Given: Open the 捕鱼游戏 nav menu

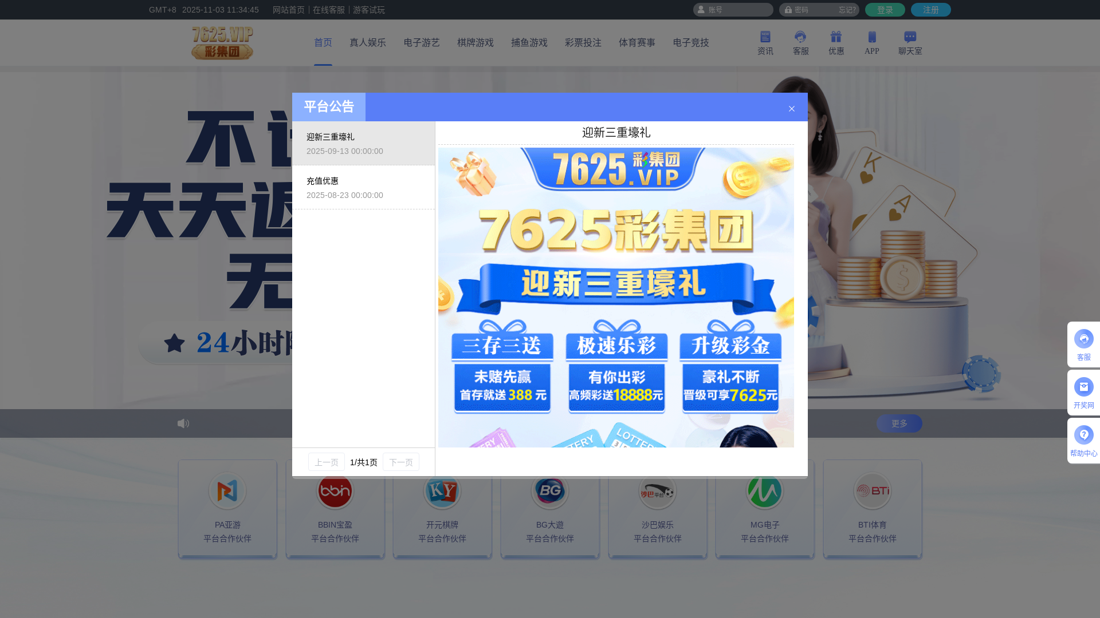Looking at the screenshot, I should (x=529, y=43).
